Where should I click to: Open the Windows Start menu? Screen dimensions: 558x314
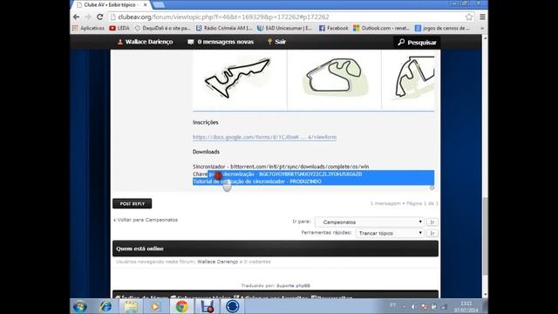point(80,306)
